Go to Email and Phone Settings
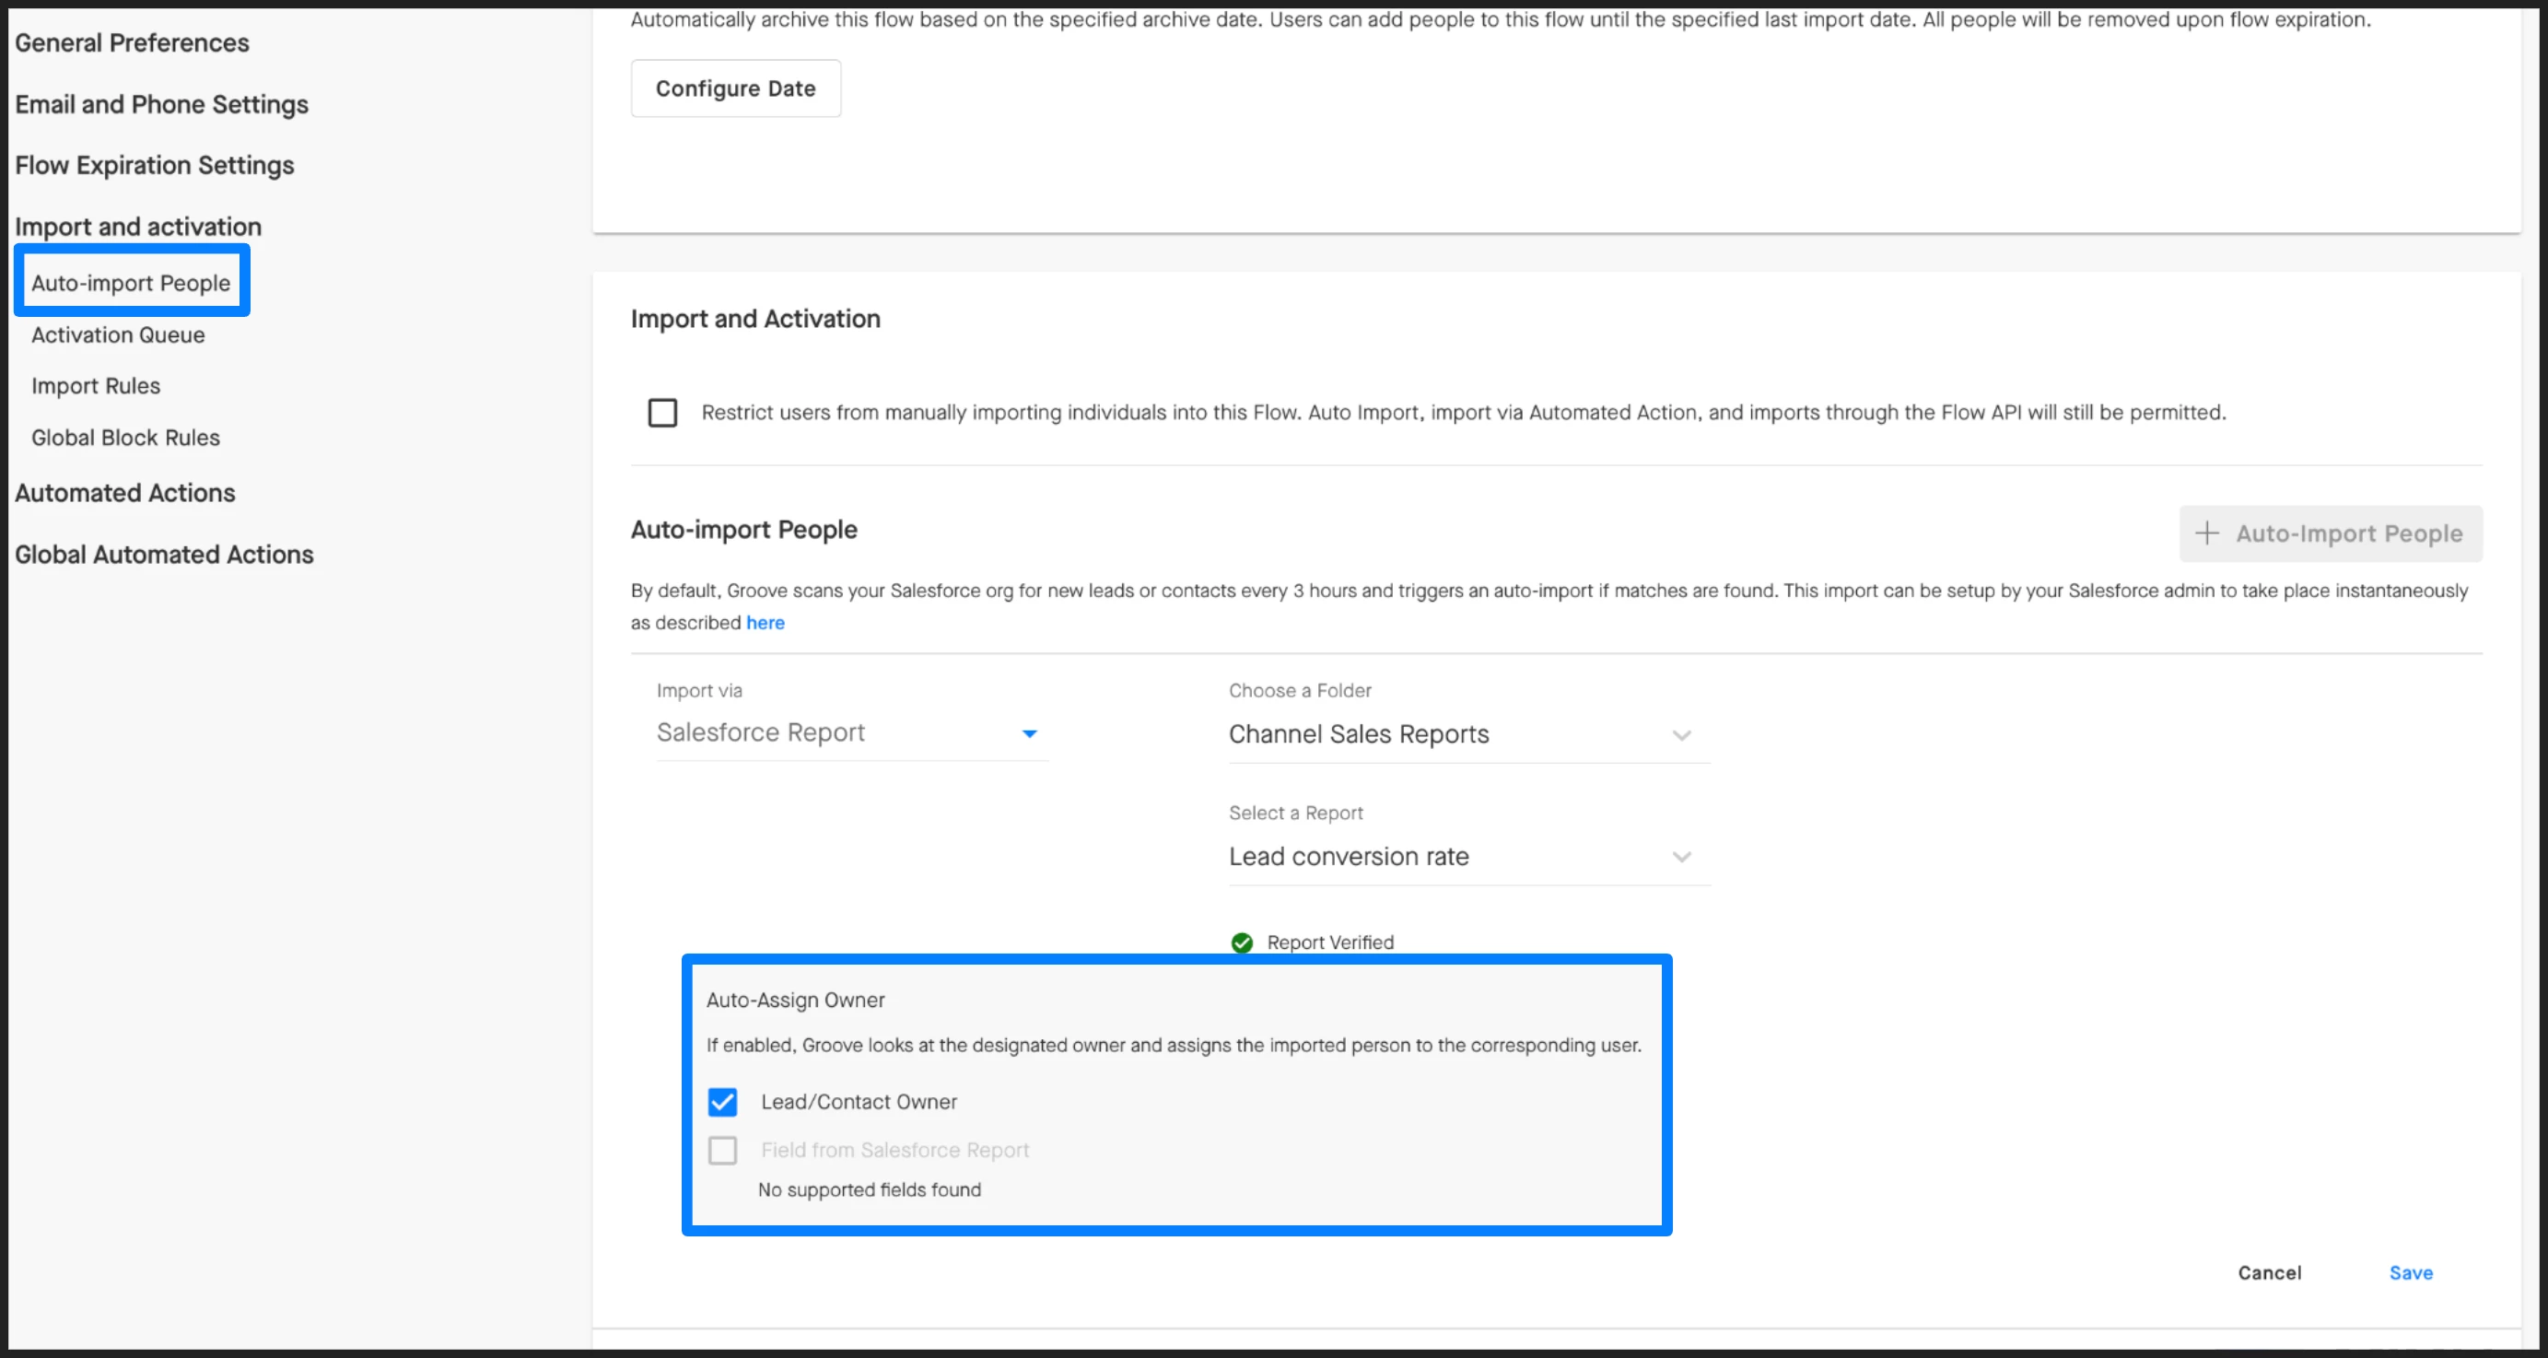Screen dimensions: 2548x1358 (x=161, y=104)
